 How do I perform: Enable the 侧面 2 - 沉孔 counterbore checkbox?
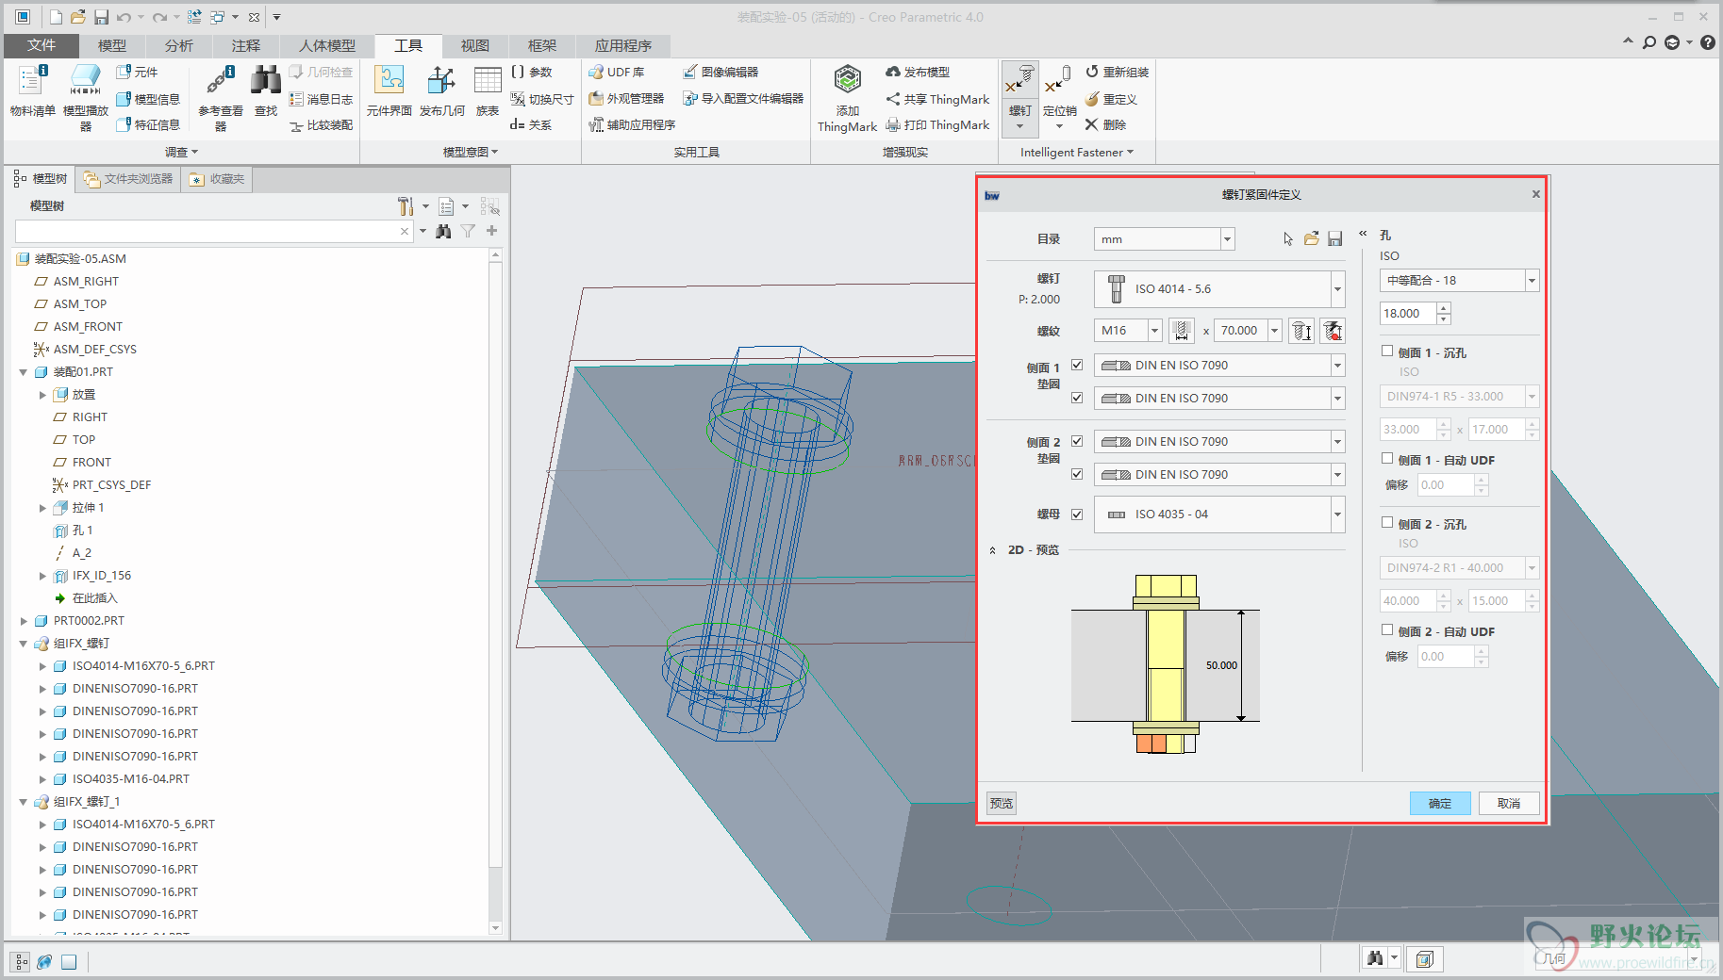1387,522
